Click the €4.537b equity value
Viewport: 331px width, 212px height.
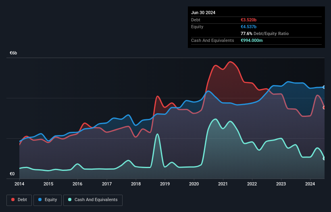click(x=248, y=27)
